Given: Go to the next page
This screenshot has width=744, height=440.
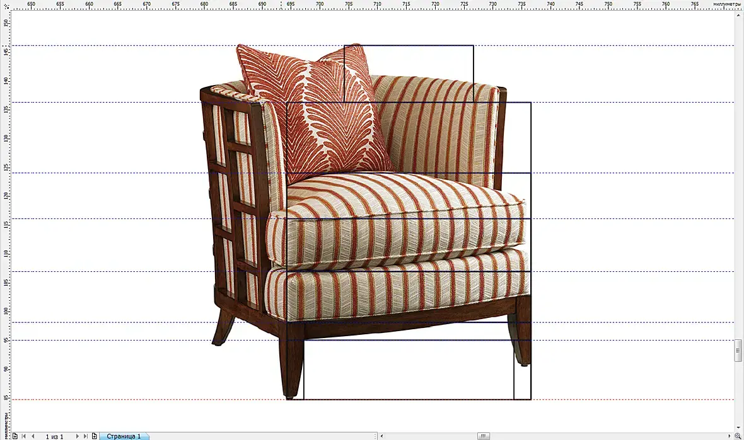Looking at the screenshot, I should (x=78, y=436).
